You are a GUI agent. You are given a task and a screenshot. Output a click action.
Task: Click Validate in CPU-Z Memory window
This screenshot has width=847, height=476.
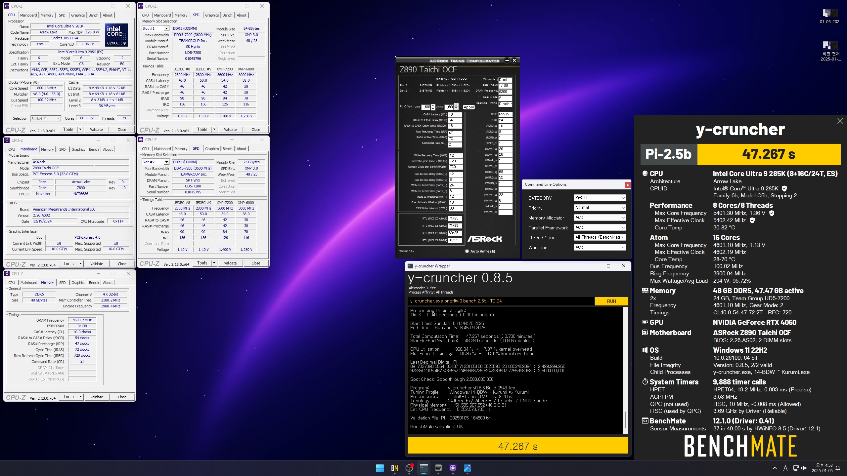pos(97,397)
